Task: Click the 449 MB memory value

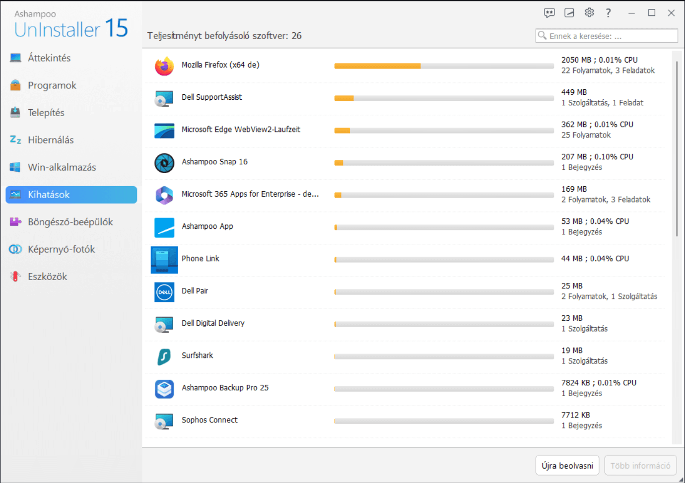Action: pyautogui.click(x=574, y=92)
